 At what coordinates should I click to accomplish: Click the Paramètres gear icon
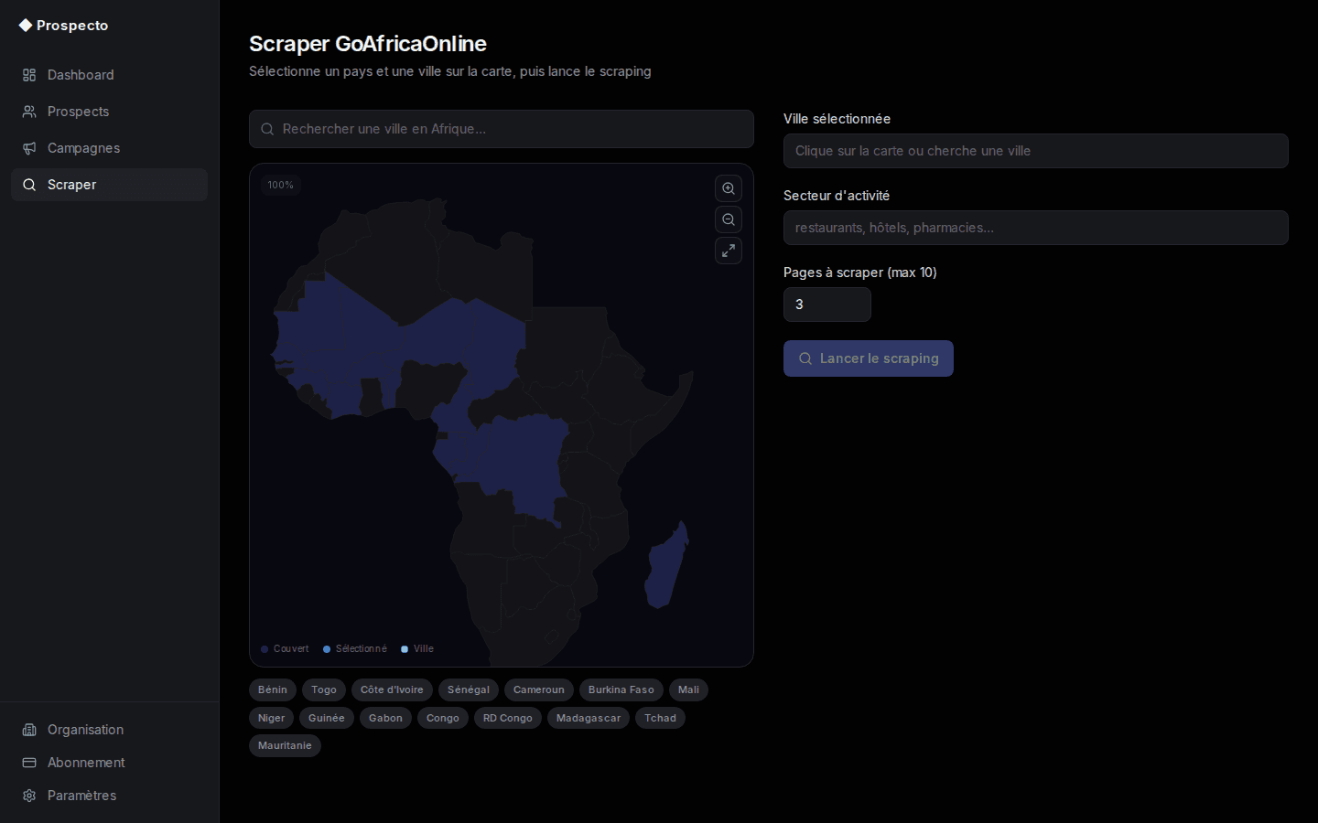click(x=29, y=796)
